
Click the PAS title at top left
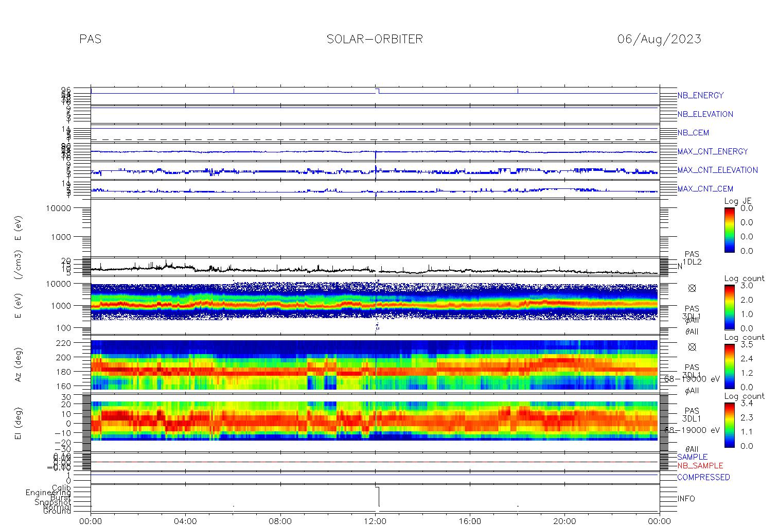[x=91, y=39]
